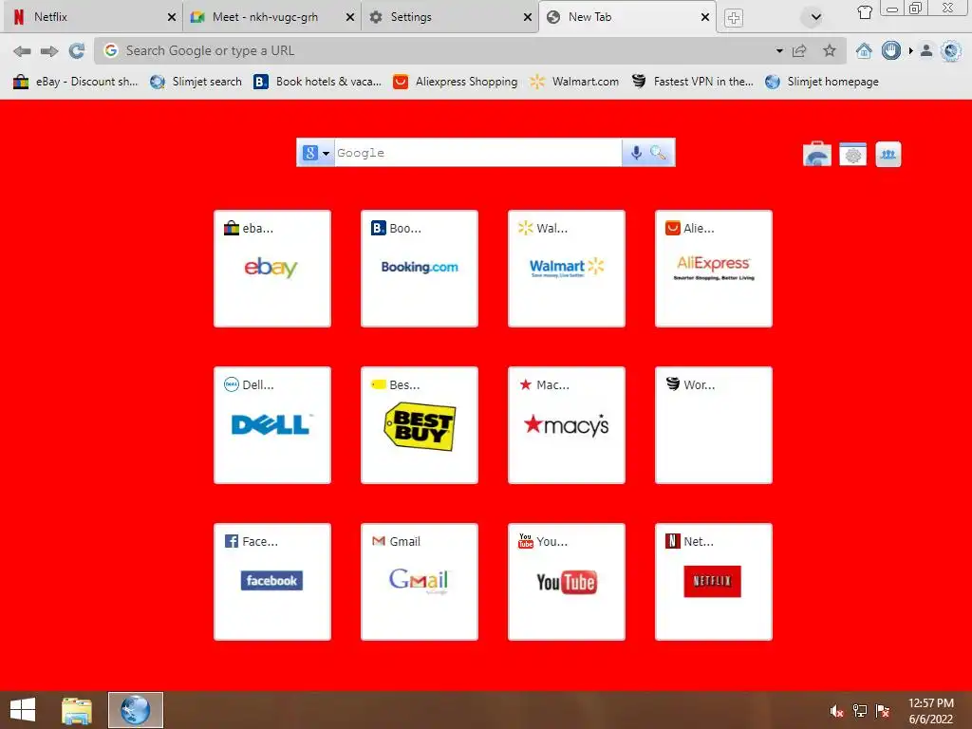
Task: Close the Meet tab
Action: point(349,17)
